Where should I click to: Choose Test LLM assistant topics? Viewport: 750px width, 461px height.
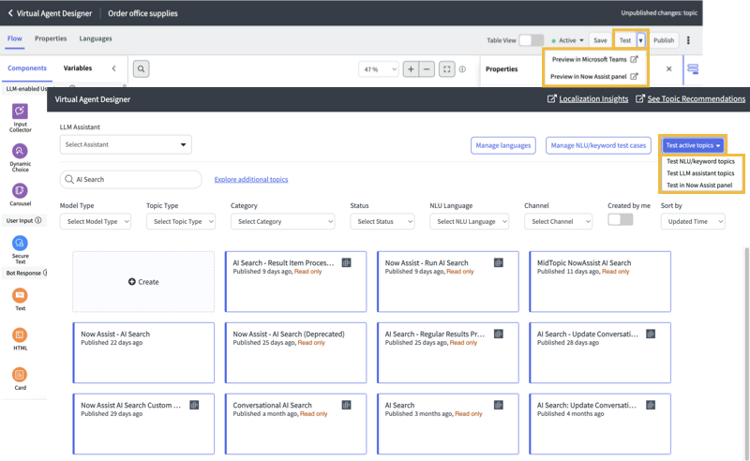click(700, 173)
